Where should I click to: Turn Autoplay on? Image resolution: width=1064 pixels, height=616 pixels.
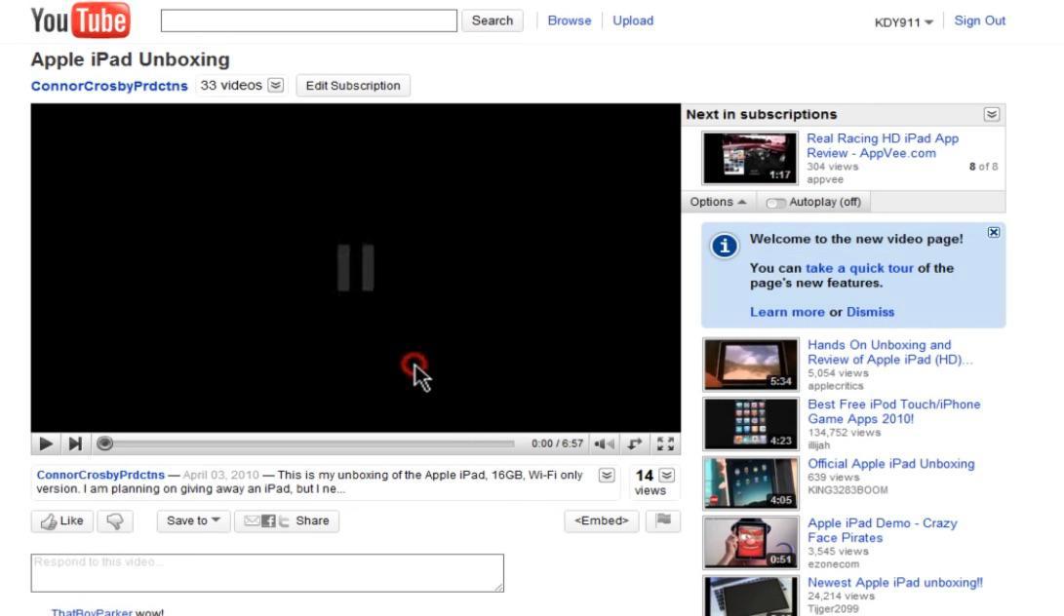777,202
